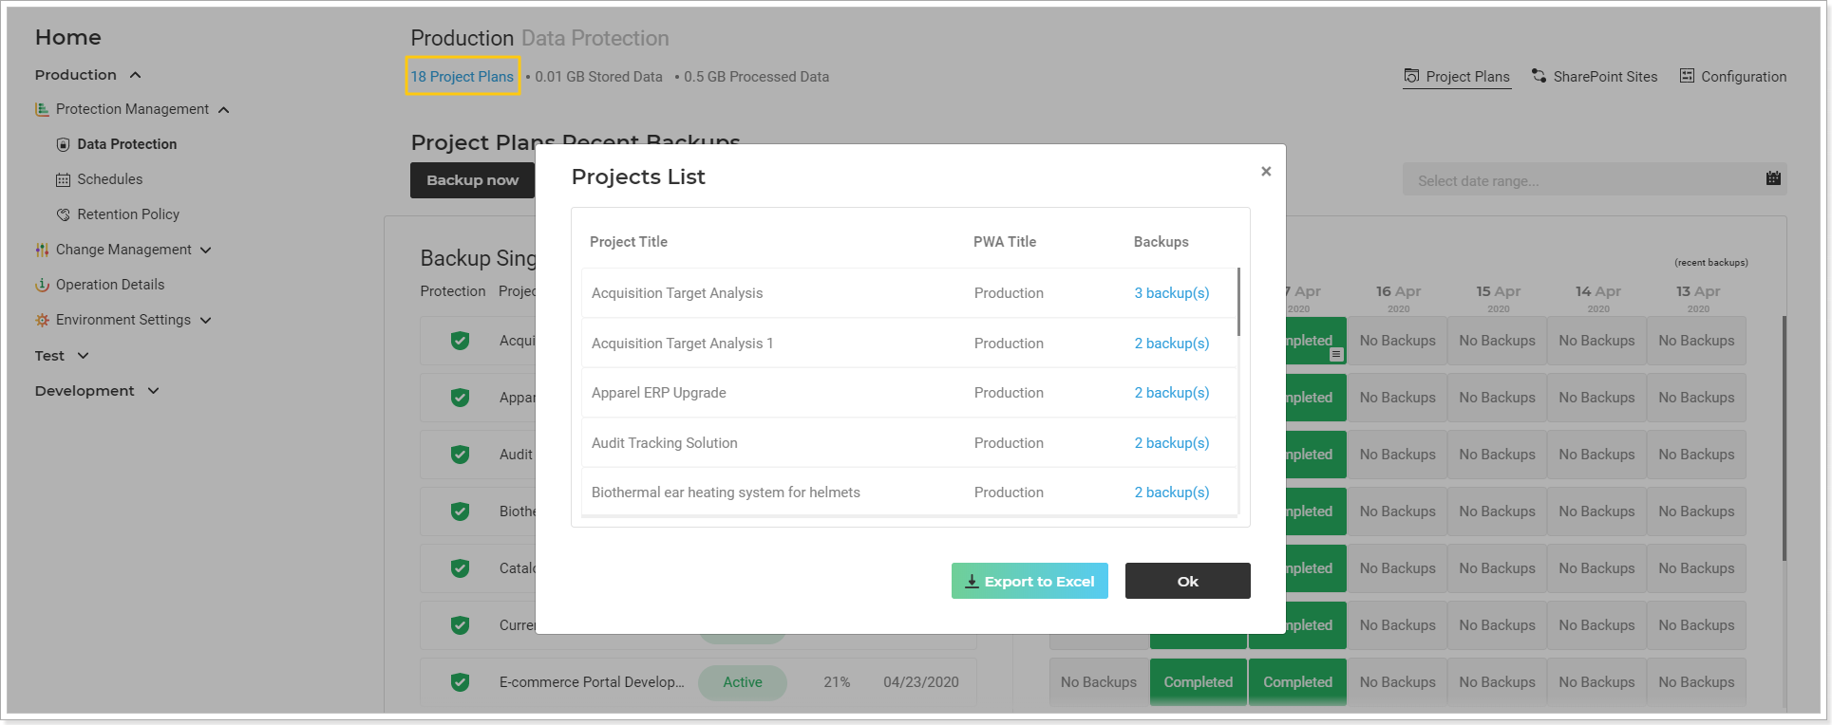Export the projects list to Excel
The width and height of the screenshot is (1832, 725).
click(x=1029, y=581)
